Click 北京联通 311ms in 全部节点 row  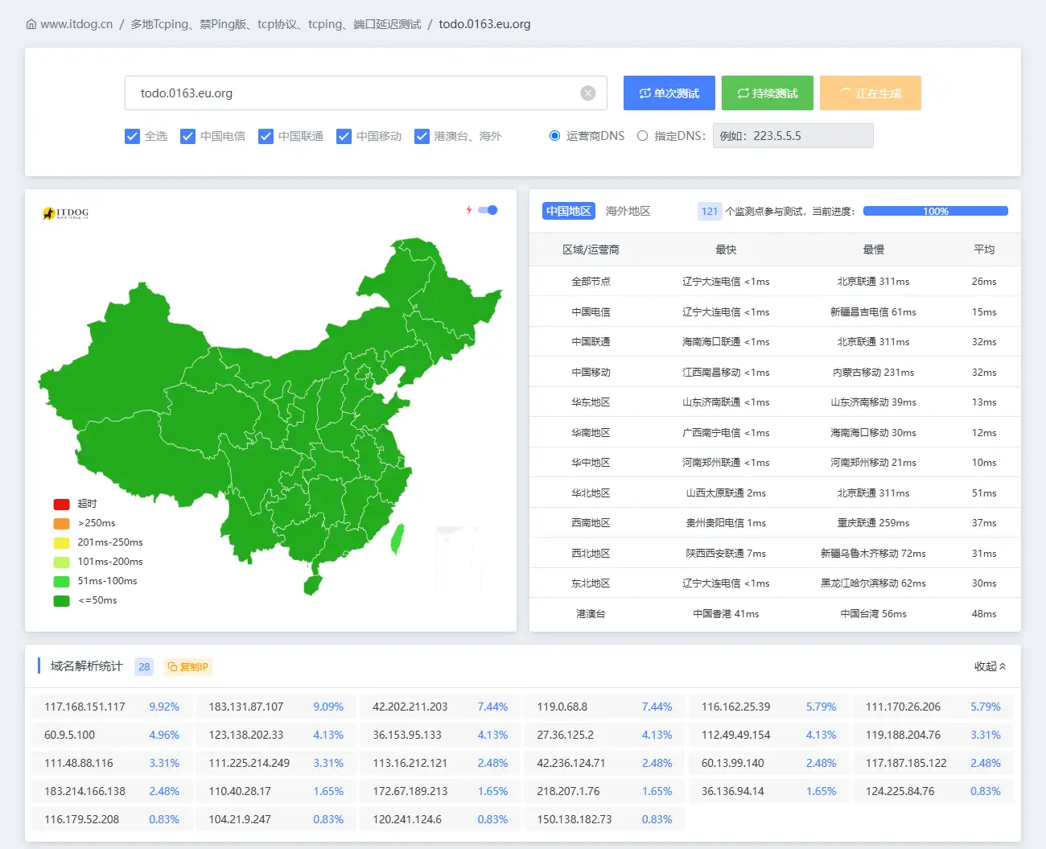pyautogui.click(x=873, y=282)
